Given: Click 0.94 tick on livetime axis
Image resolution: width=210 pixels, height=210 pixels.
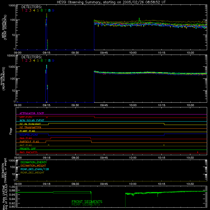Looking at the screenshot, I should [x=12, y=199].
